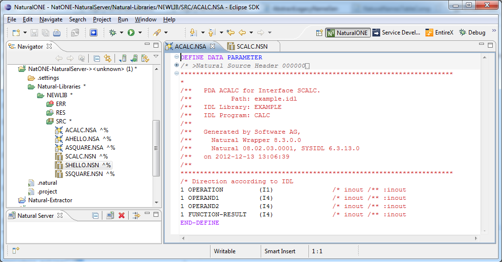
Task: Select the Natural-Extractor project
Action: 50,200
